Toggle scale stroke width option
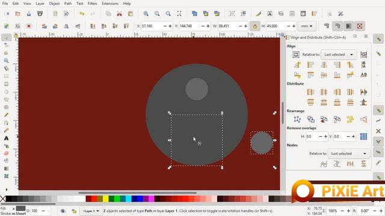Viewport: 385px width, 216px height. pos(326,26)
